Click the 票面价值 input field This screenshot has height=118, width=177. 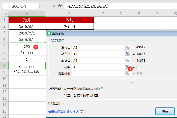click(98, 73)
